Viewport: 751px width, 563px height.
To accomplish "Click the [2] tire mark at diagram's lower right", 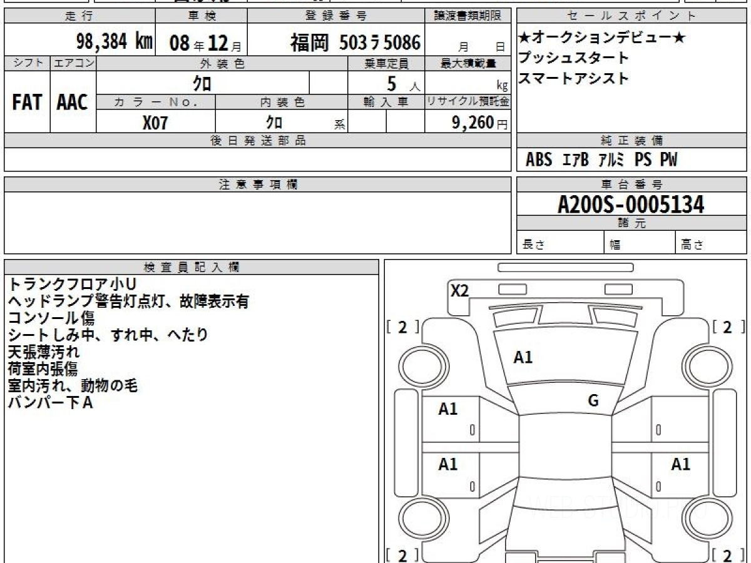I will (729, 555).
